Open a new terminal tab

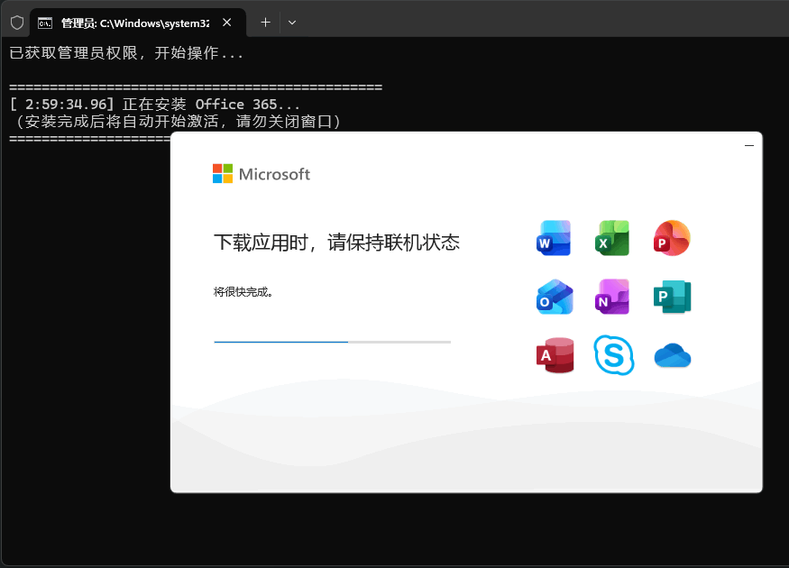(x=265, y=23)
